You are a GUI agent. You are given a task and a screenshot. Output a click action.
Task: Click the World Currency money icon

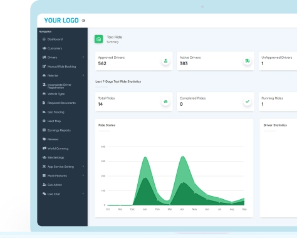pyautogui.click(x=44, y=148)
